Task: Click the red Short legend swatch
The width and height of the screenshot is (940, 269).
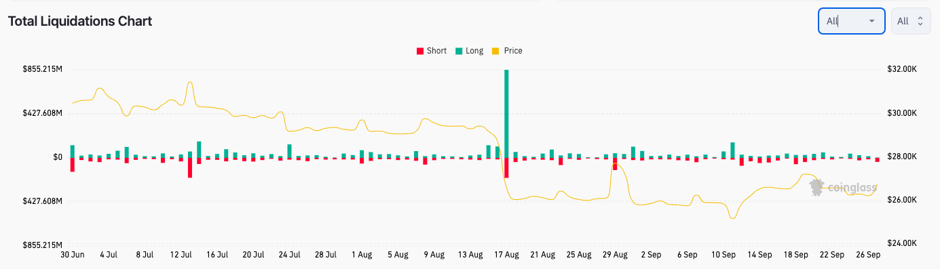Action: [x=420, y=51]
